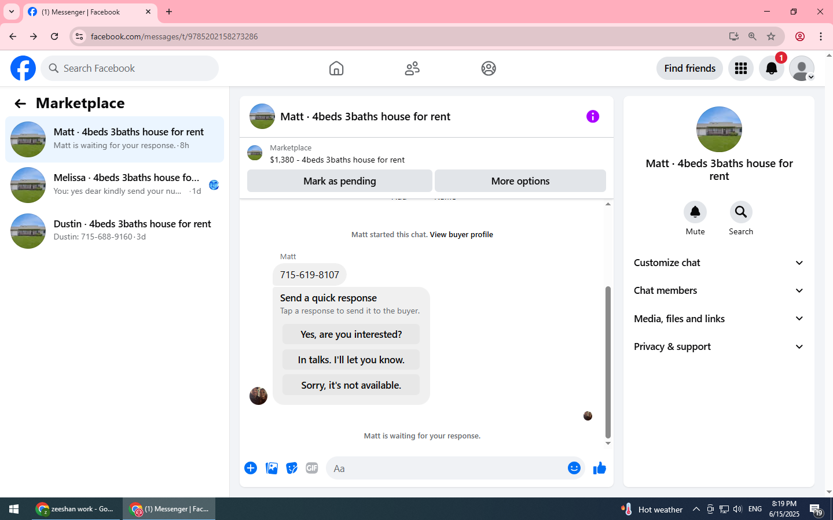Open the install app icon in address bar

[734, 36]
